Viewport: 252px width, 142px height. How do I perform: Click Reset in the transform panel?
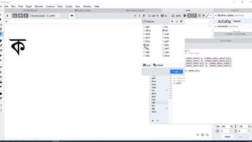coord(228,136)
